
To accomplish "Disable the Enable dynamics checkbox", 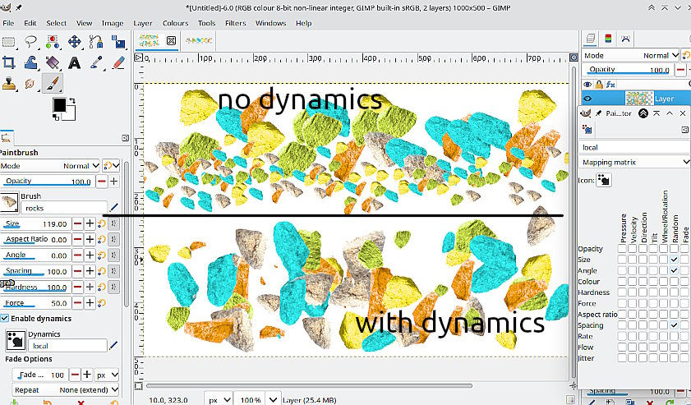I will point(5,318).
